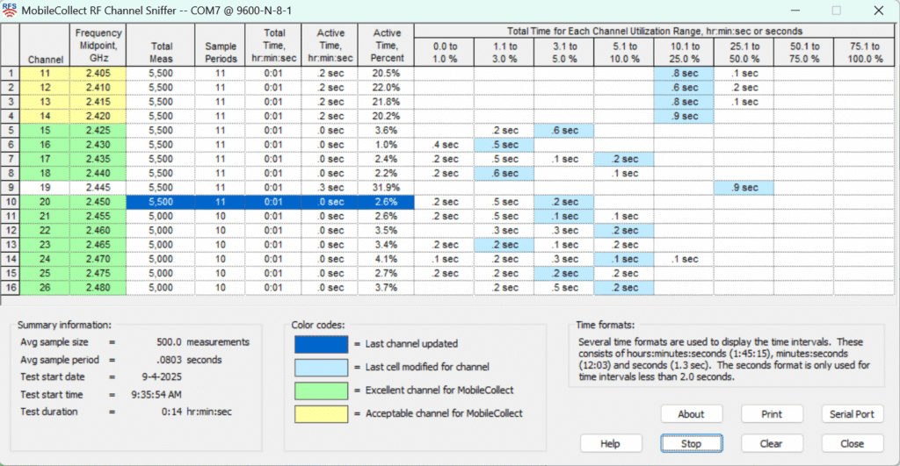
Task: Clear the channel measurement data
Action: (771, 443)
